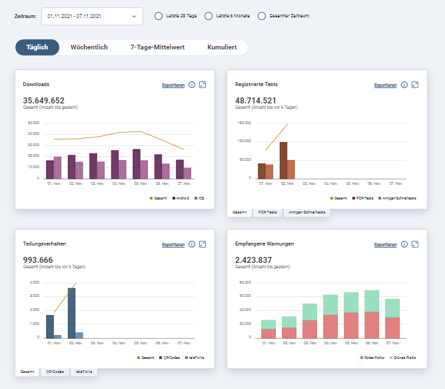
Task: Open info icon on Downloads card
Action: click(192, 85)
